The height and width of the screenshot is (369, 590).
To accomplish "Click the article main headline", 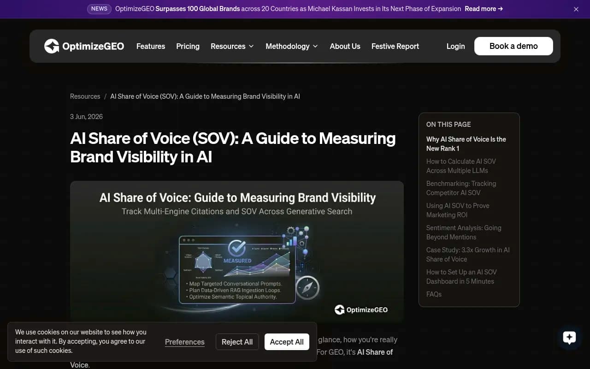I will [233, 148].
